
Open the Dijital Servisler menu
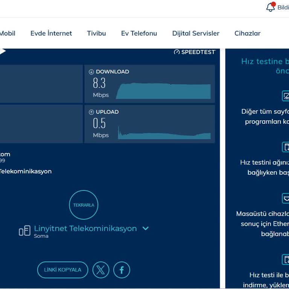[x=196, y=33]
